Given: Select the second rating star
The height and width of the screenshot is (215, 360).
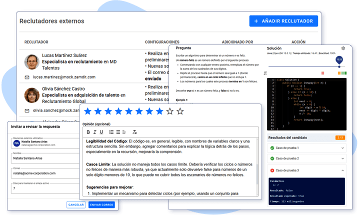Looking at the screenshot, I should click(x=98, y=111).
